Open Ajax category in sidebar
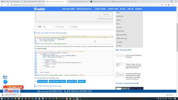This screenshot has height=100, width=178. pyautogui.click(x=118, y=24)
